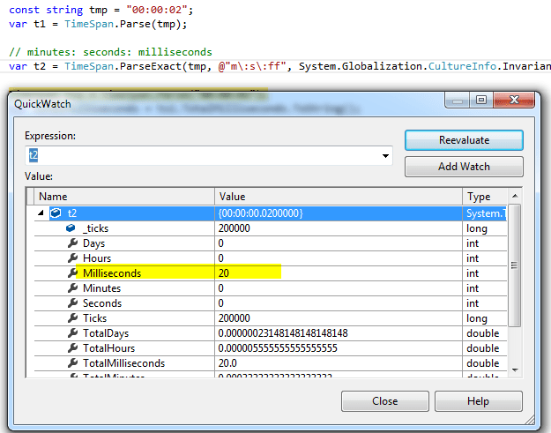Viewport: 551px width, 433px height.
Task: Click the TotalDays value 0.00000023148148148148148
Action: tap(283, 333)
